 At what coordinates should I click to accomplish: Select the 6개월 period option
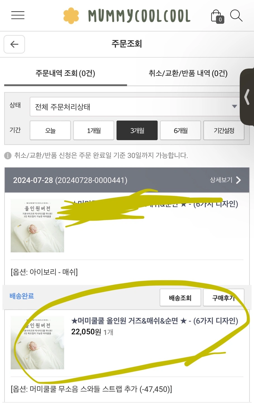[181, 130]
